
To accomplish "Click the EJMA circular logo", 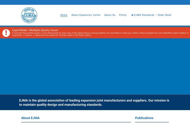I will point(29,15).
